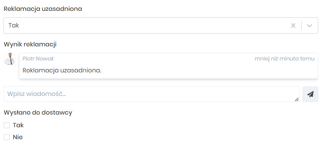Expand the Reklamacja uzasadniona dropdown arrow
321x148 pixels.
coord(310,26)
